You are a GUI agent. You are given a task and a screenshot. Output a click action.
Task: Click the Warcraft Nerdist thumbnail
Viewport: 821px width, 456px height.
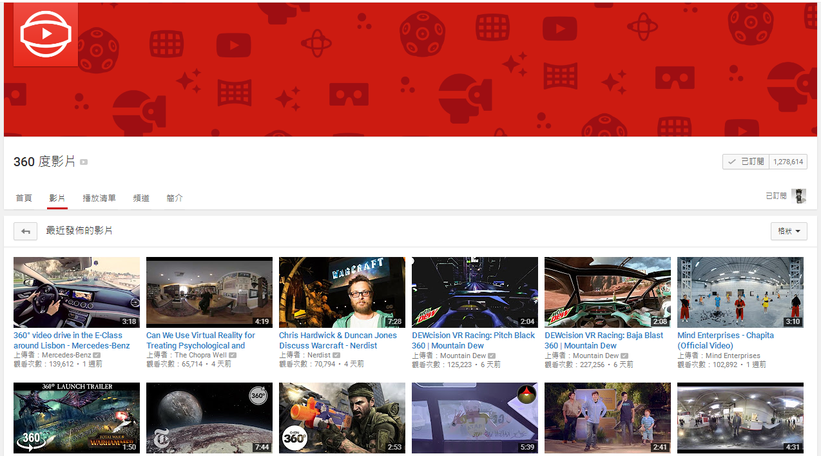pyautogui.click(x=342, y=292)
